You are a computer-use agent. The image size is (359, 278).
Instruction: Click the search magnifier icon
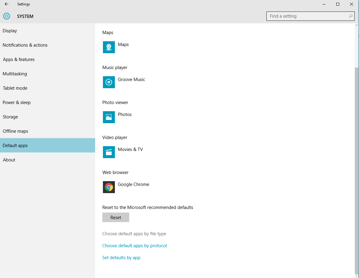350,16
